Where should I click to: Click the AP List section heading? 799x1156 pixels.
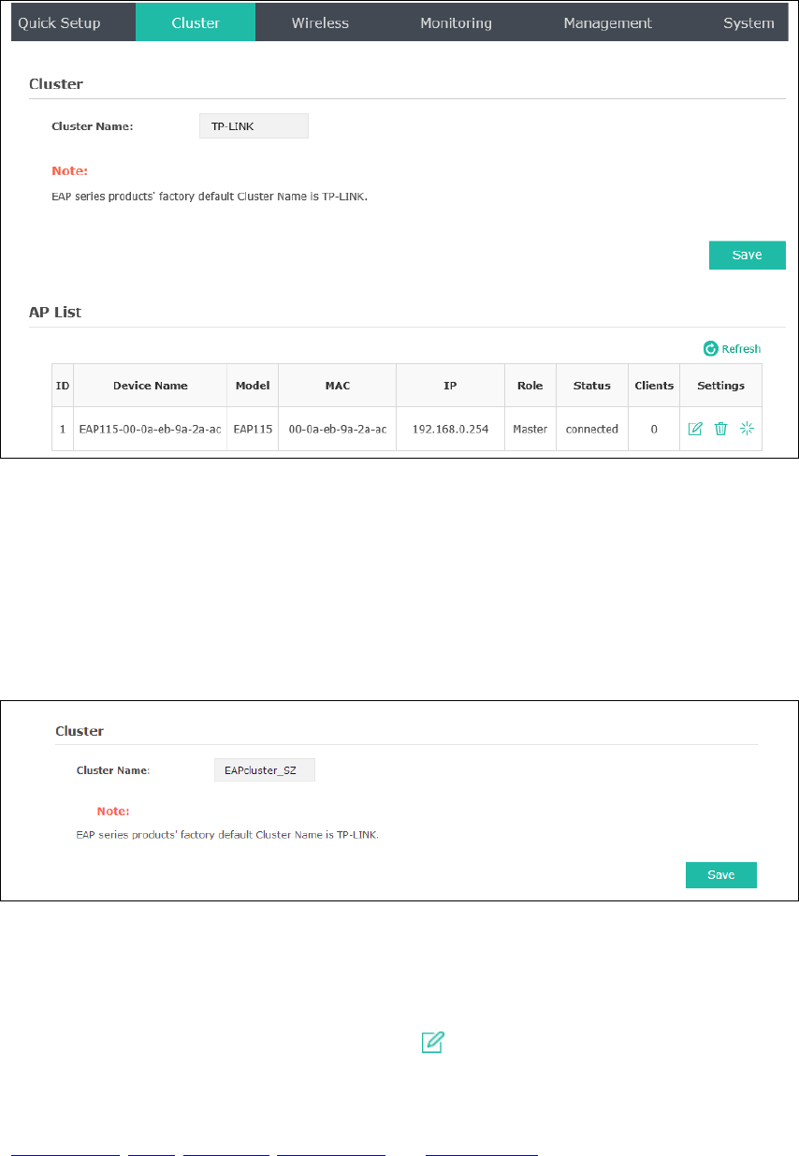point(55,312)
